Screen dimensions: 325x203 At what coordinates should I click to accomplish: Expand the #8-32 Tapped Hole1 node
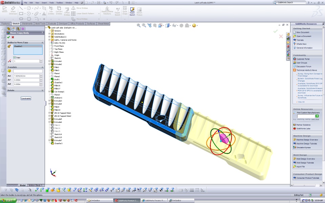pos(49,113)
